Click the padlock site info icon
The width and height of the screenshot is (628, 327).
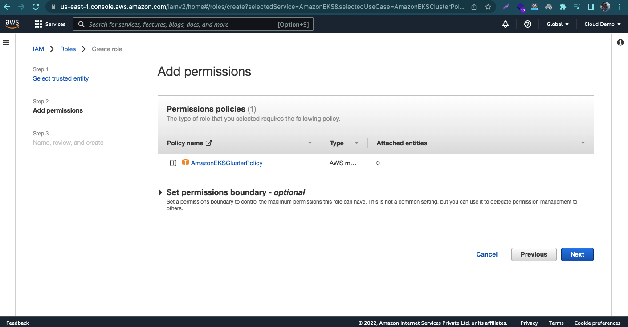tap(53, 7)
